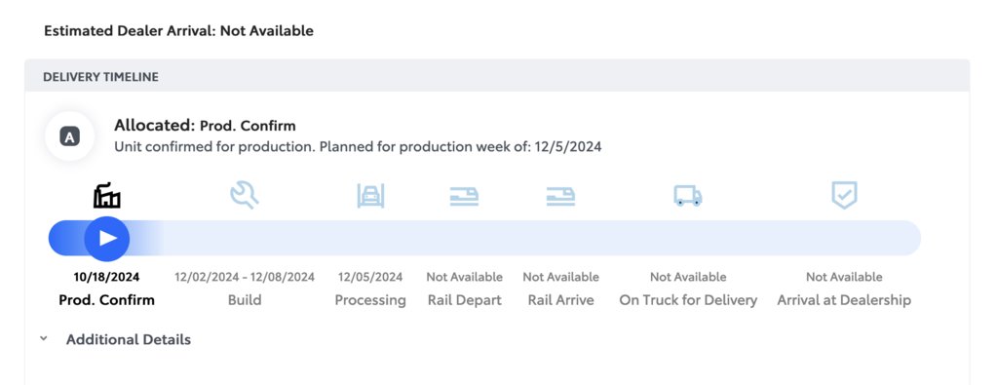Select the Build stage label
997x385 pixels.
pyautogui.click(x=245, y=300)
